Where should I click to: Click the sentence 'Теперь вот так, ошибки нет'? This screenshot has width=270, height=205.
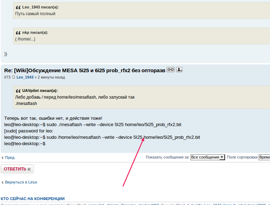53,118
